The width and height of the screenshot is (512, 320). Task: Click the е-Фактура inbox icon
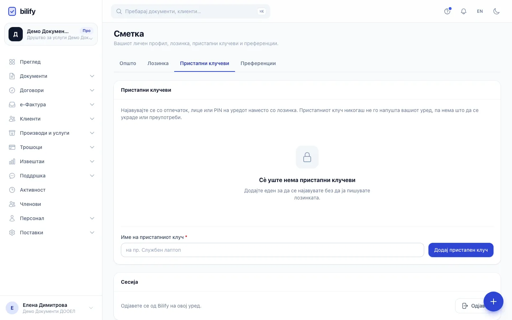(12, 105)
